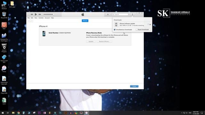The width and height of the screenshot is (205, 115).
Task: Click the play button in iTunes
Action: pos(36,14)
